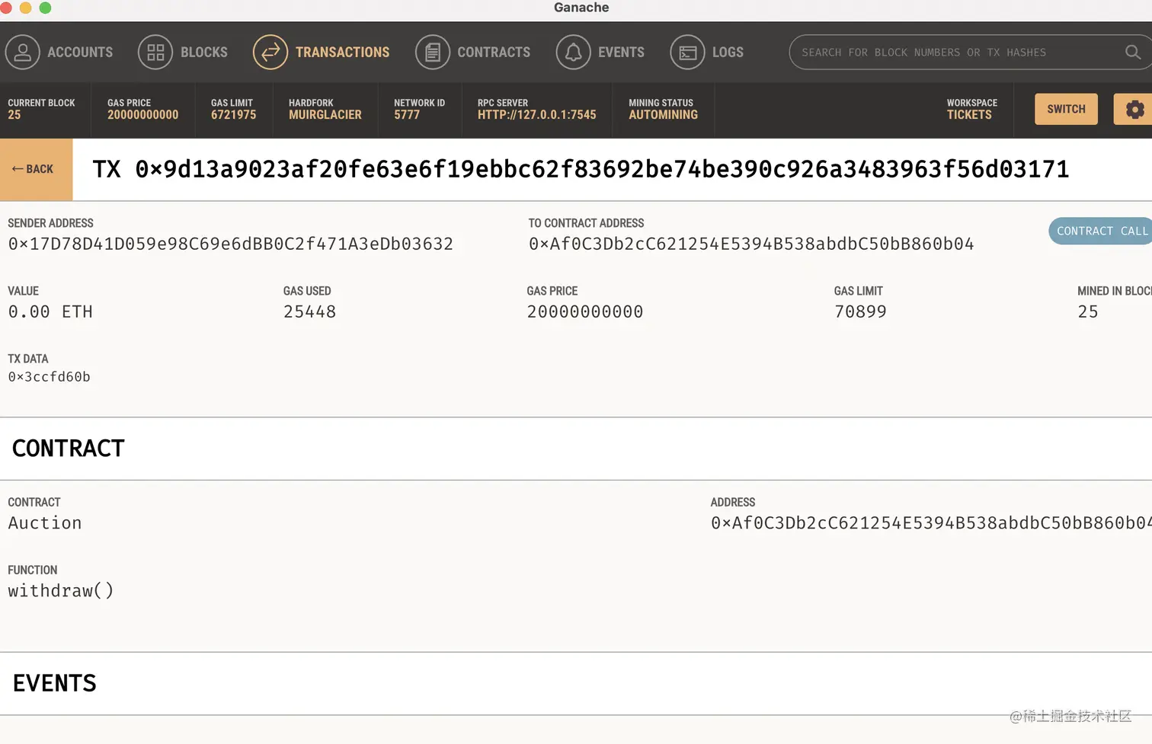Click the workspace name TICKETS
This screenshot has height=744, width=1152.
click(969, 115)
